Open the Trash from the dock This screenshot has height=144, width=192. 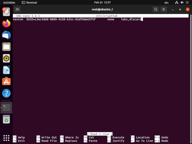pos(6,119)
